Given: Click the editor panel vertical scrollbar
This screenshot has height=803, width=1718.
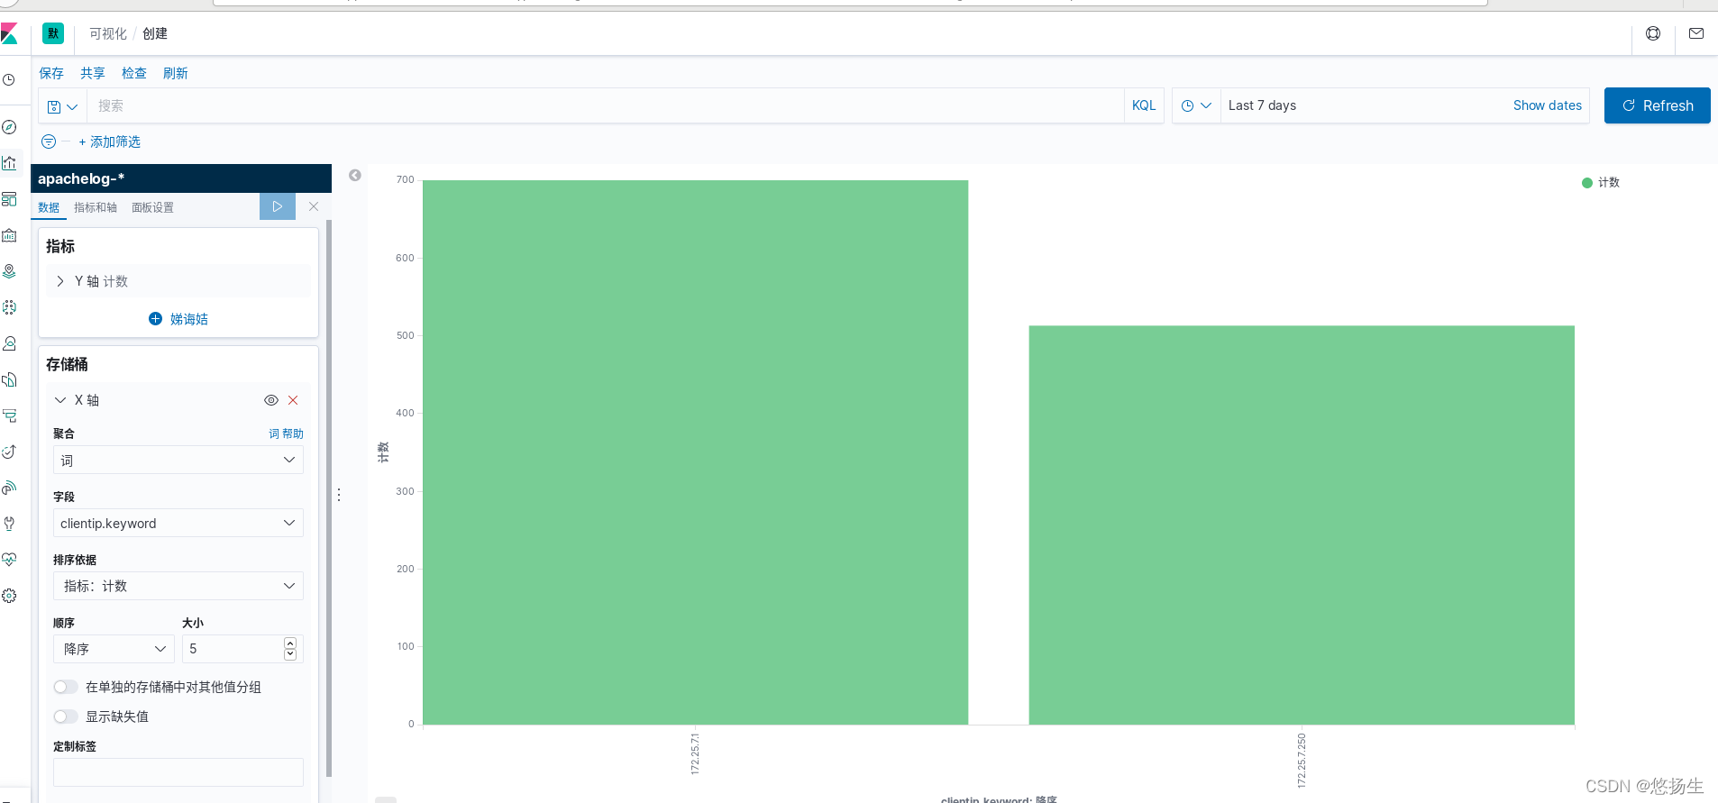Looking at the screenshot, I should [x=329, y=497].
